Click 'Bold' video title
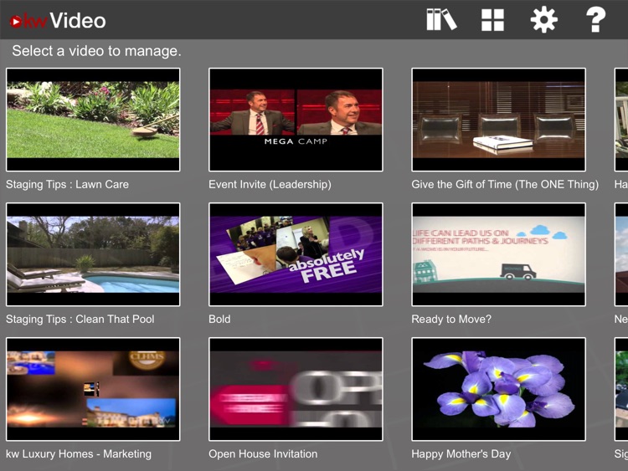This screenshot has width=628, height=471. pyautogui.click(x=219, y=320)
